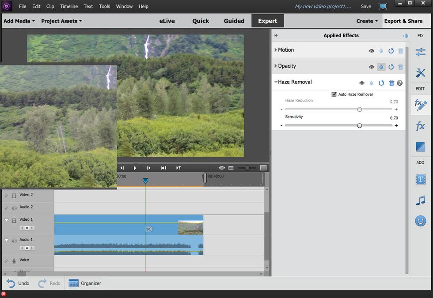Open the Timeline menu
The image size is (433, 298).
68,6
